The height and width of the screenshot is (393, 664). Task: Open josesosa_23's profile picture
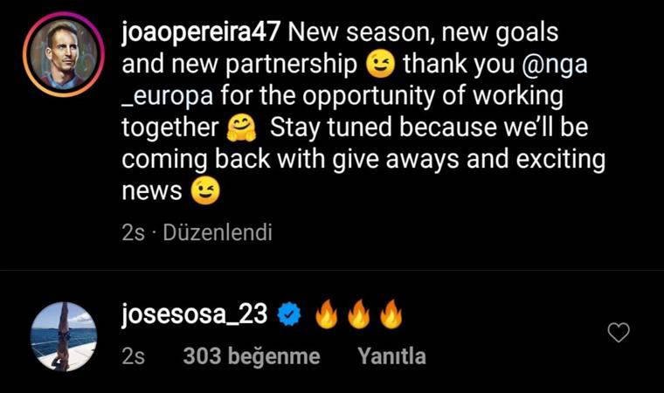[64, 337]
